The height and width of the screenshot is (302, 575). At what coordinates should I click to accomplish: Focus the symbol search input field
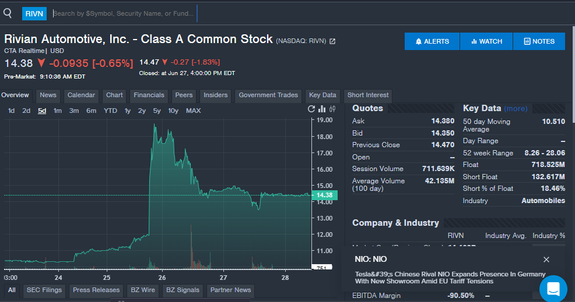pyautogui.click(x=125, y=13)
